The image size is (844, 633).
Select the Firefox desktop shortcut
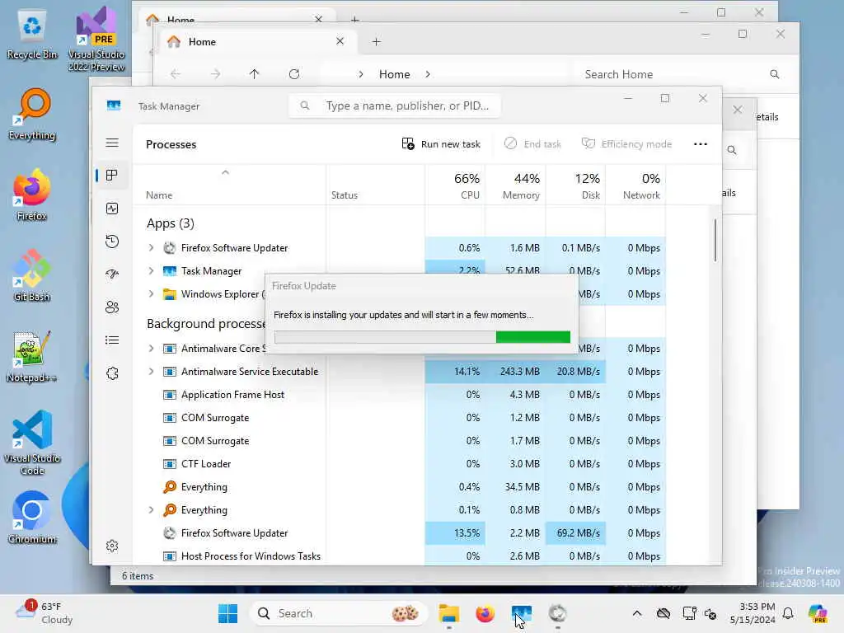pyautogui.click(x=32, y=195)
